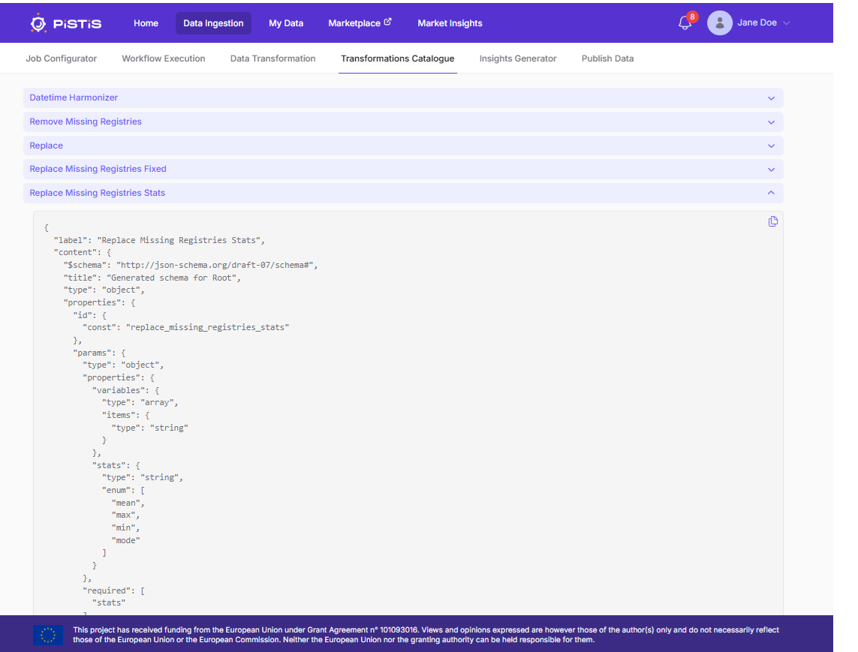Open Market Insights page
Image resolution: width=858 pixels, height=652 pixels.
pos(450,23)
